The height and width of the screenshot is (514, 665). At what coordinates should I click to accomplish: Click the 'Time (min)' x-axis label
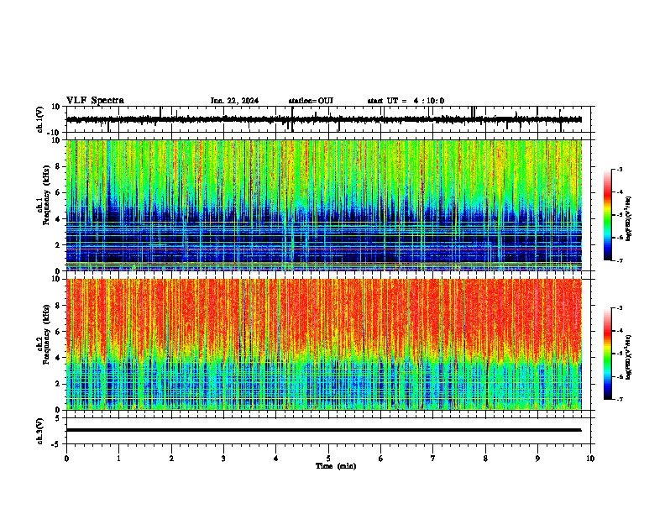coord(336,466)
